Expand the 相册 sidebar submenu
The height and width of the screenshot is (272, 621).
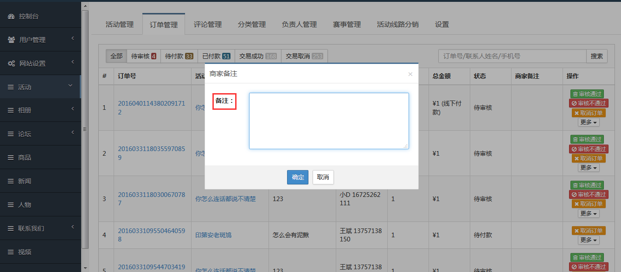[72, 109]
